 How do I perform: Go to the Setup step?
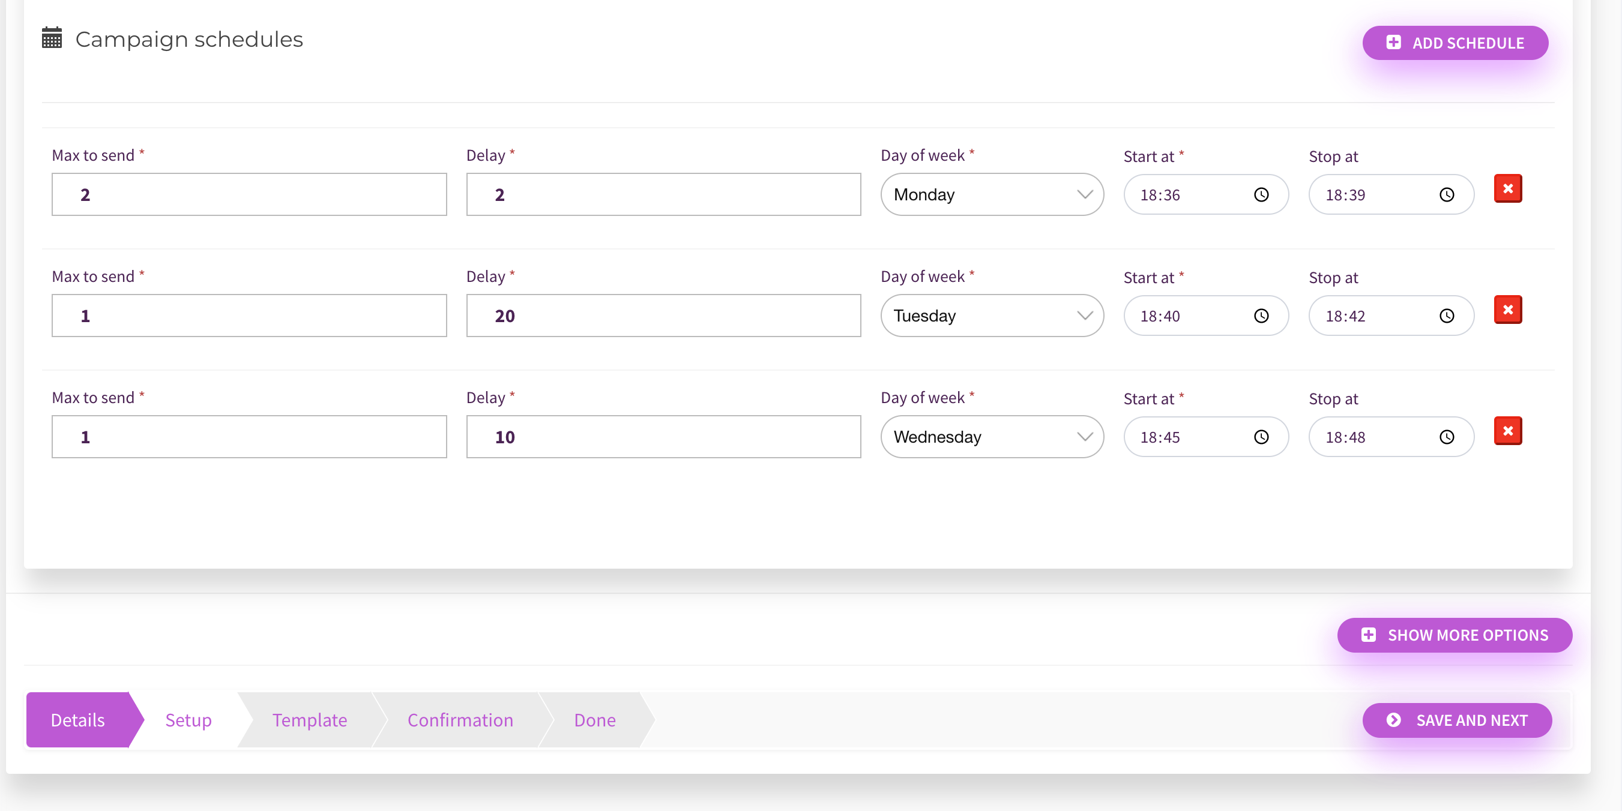(188, 720)
